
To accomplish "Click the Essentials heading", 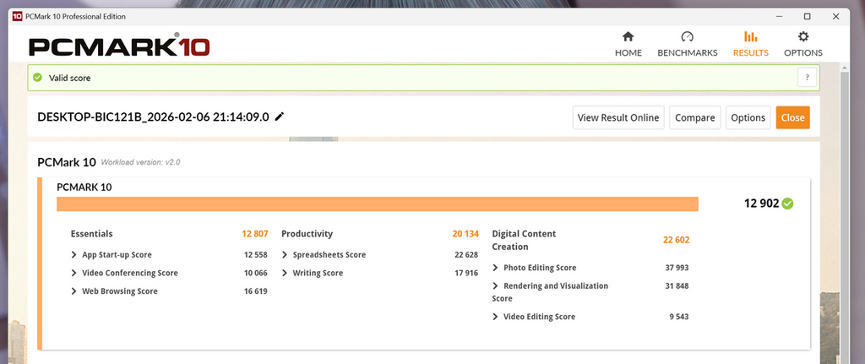I will [x=91, y=234].
